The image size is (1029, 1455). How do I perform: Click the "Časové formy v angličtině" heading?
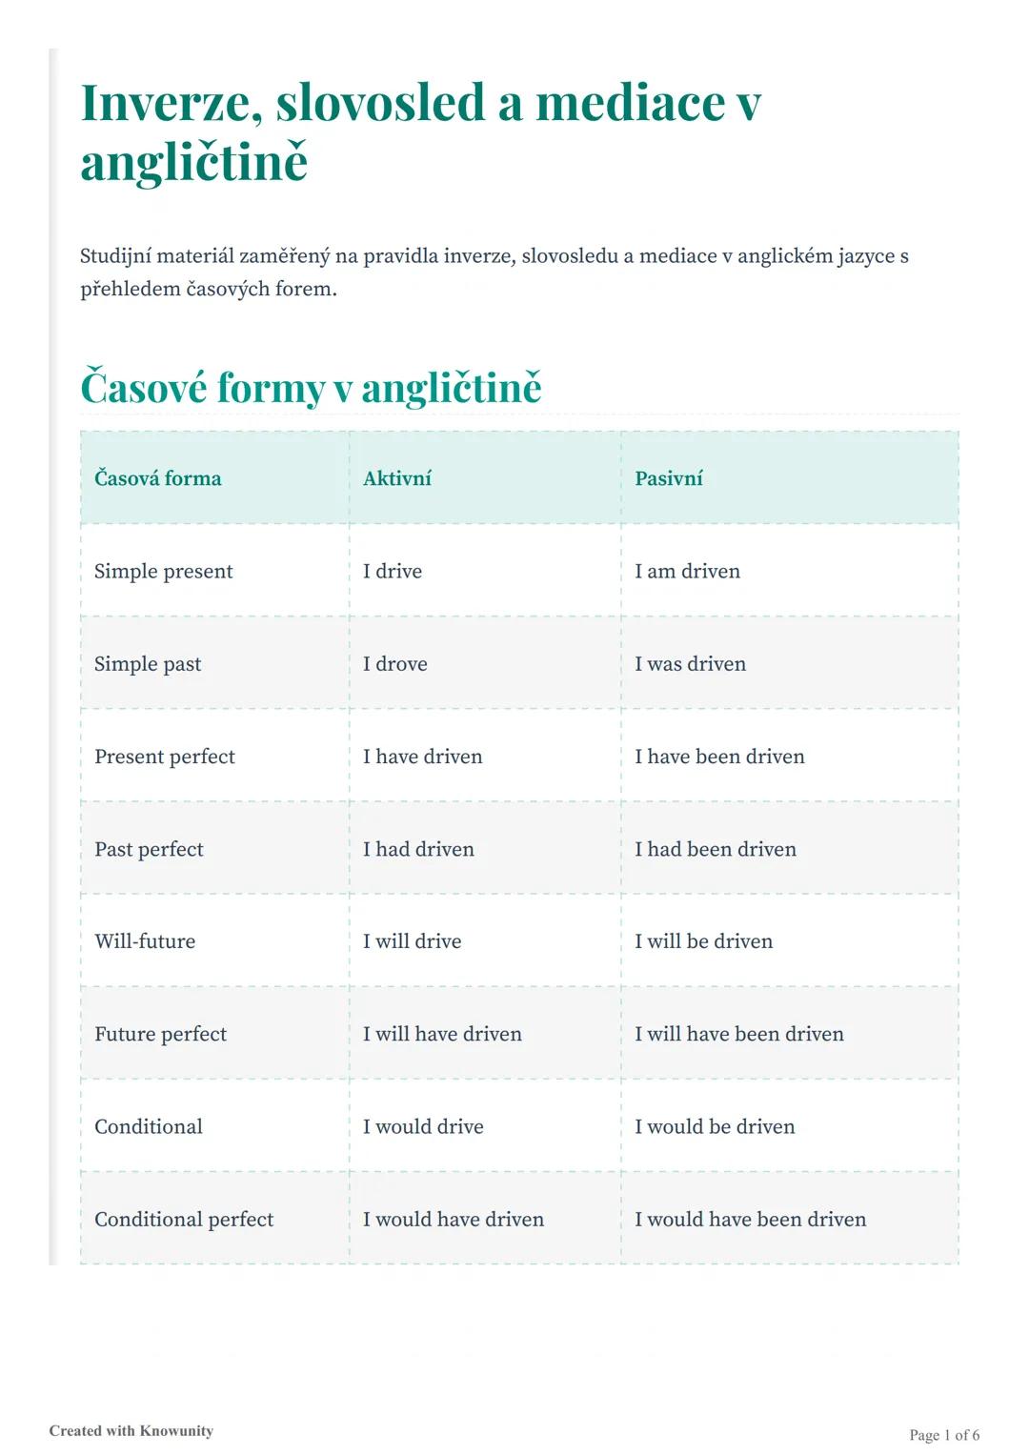click(311, 388)
